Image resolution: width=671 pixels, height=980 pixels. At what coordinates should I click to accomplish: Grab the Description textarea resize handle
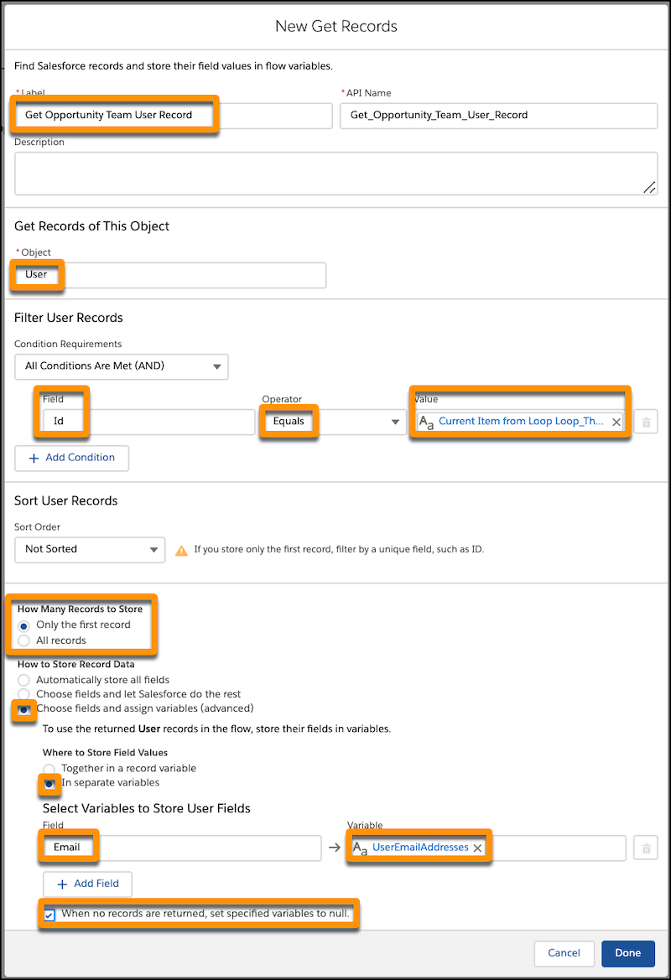pos(650,187)
